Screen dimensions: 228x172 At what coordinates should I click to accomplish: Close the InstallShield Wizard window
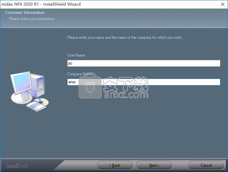[x=223, y=4]
